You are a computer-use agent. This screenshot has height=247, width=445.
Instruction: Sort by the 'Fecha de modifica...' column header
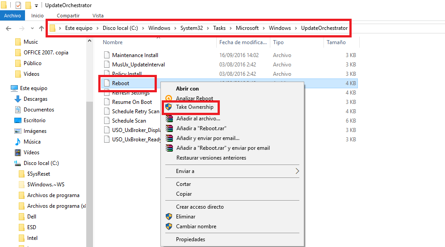[243, 42]
